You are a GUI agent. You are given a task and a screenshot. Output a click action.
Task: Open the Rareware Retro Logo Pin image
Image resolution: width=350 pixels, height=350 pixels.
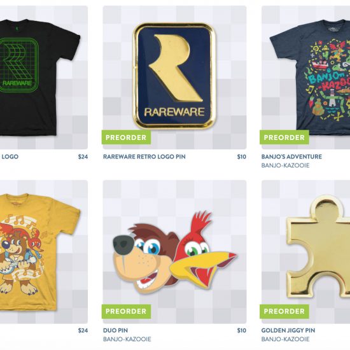174,78
